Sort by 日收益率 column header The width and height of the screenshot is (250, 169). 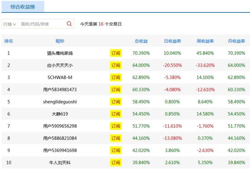click(172, 41)
